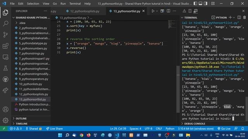
Task: Open the Testing flask view
Action: (x=5, y=68)
